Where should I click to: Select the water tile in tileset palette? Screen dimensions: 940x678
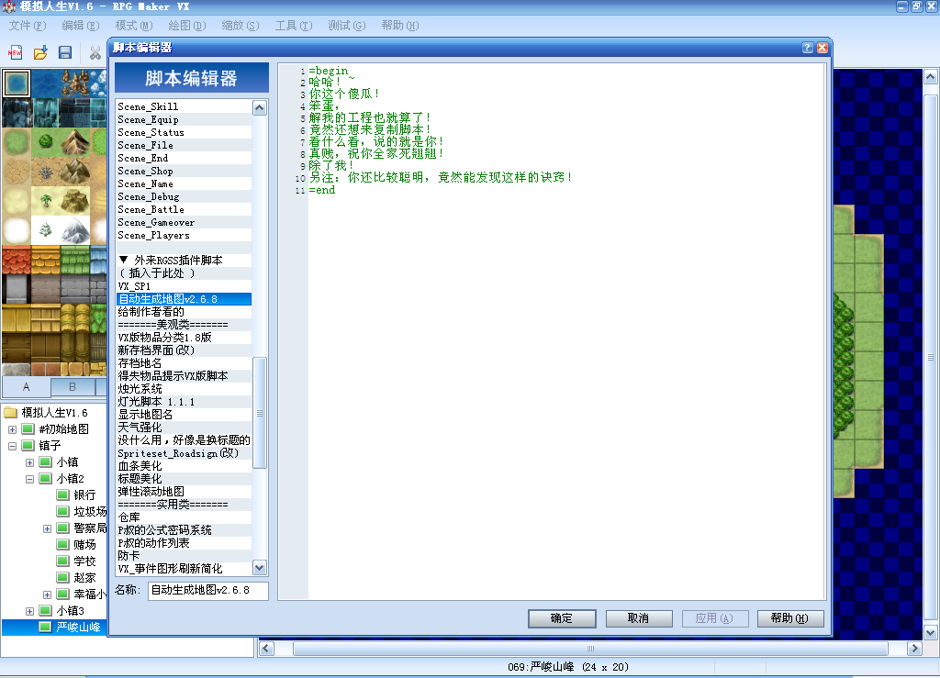17,83
